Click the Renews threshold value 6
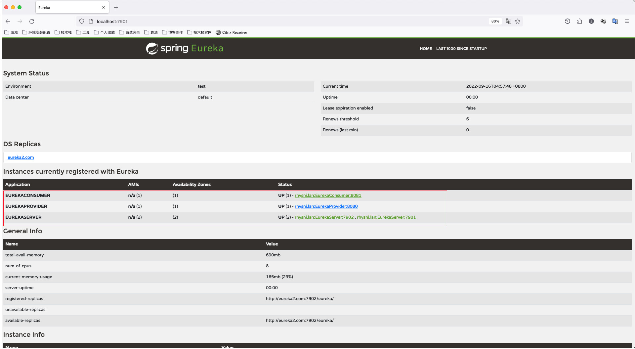Screen dimensions: 635x349 (x=467, y=119)
